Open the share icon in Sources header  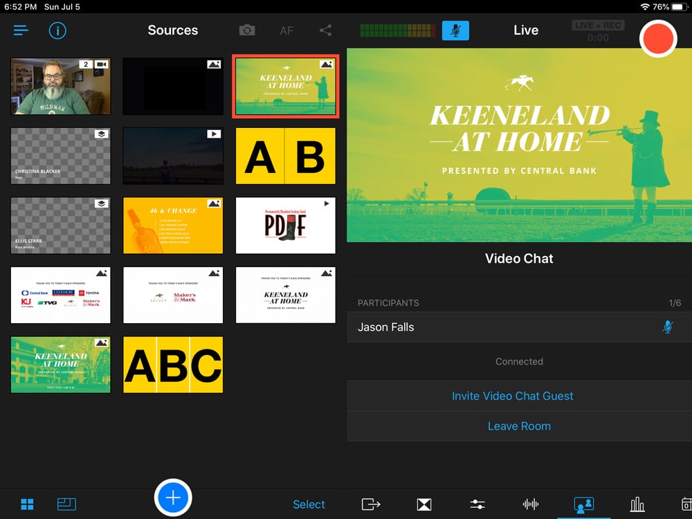tap(326, 30)
